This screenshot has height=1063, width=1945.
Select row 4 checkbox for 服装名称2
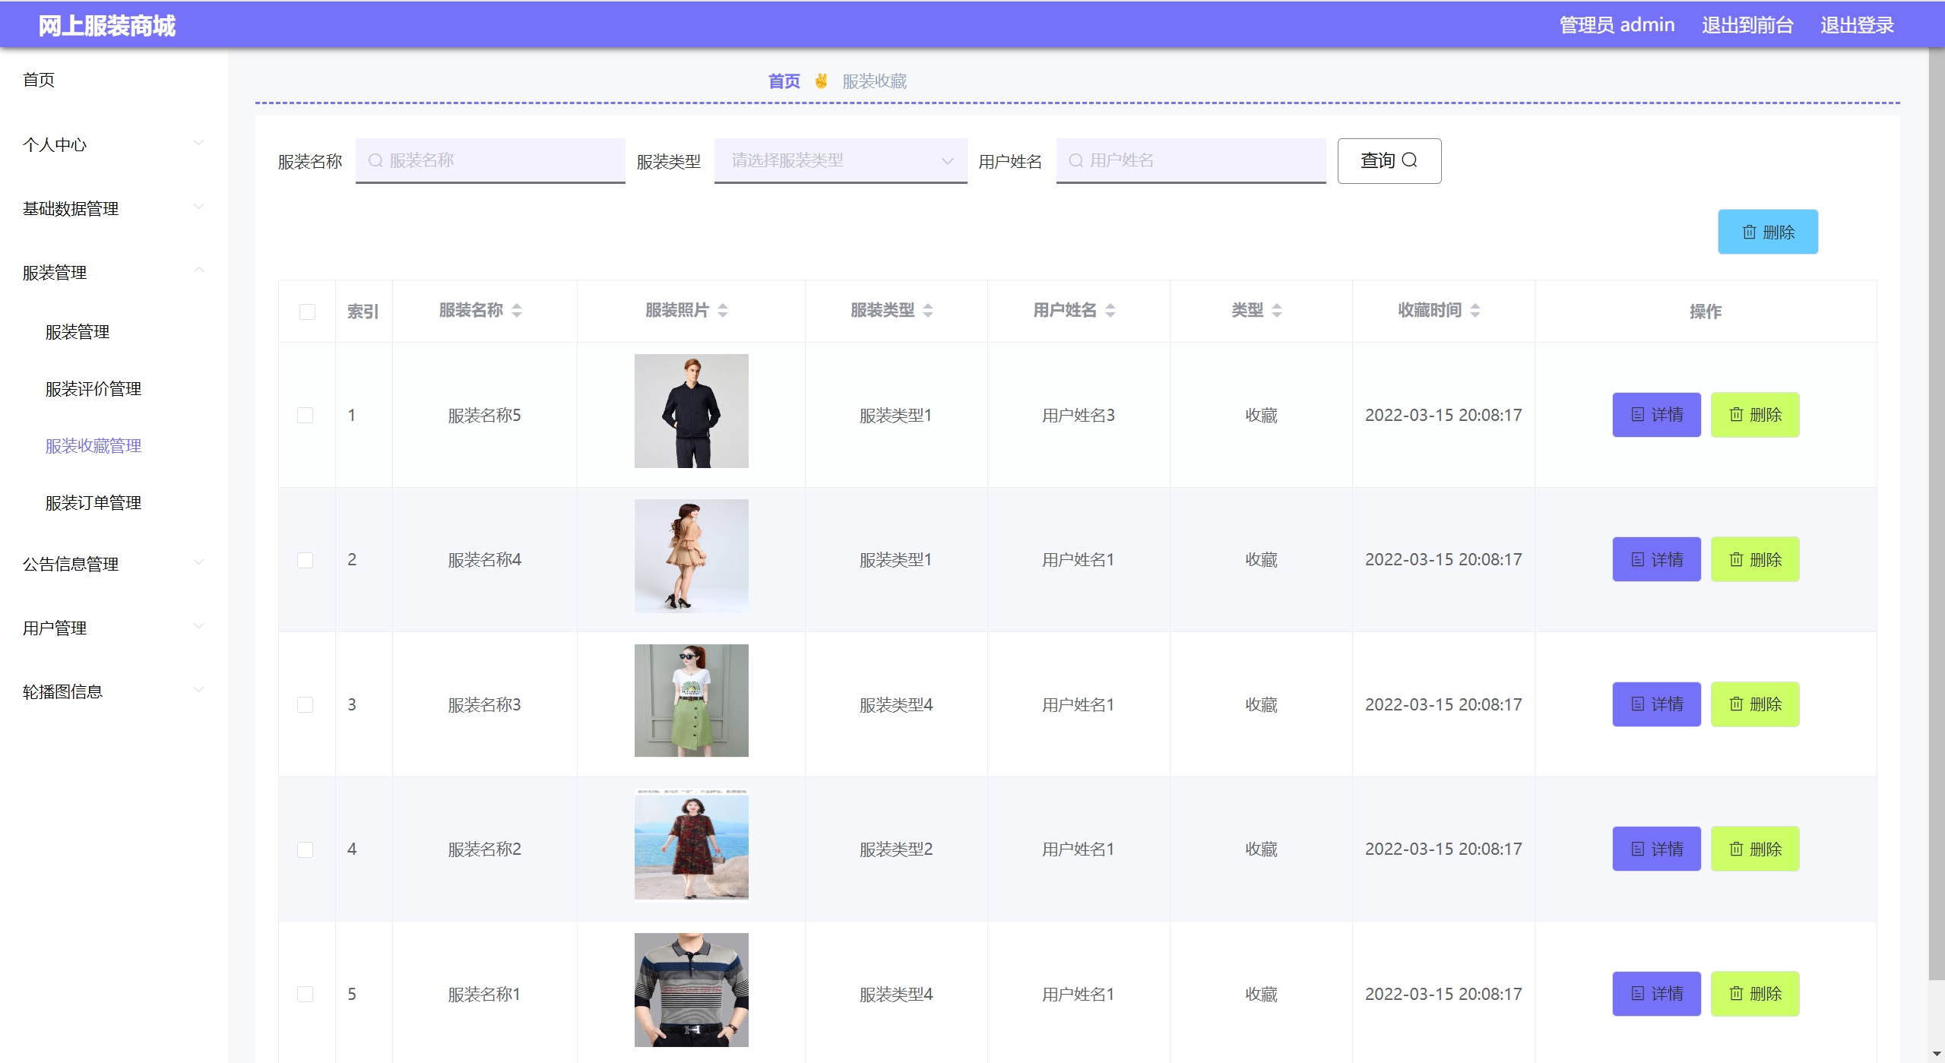pyautogui.click(x=305, y=849)
